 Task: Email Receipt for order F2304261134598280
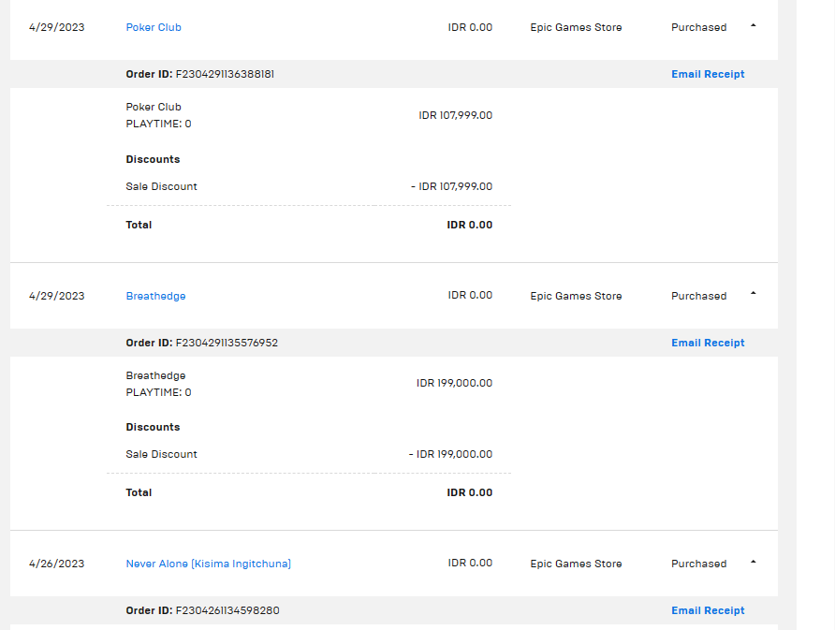pos(708,610)
